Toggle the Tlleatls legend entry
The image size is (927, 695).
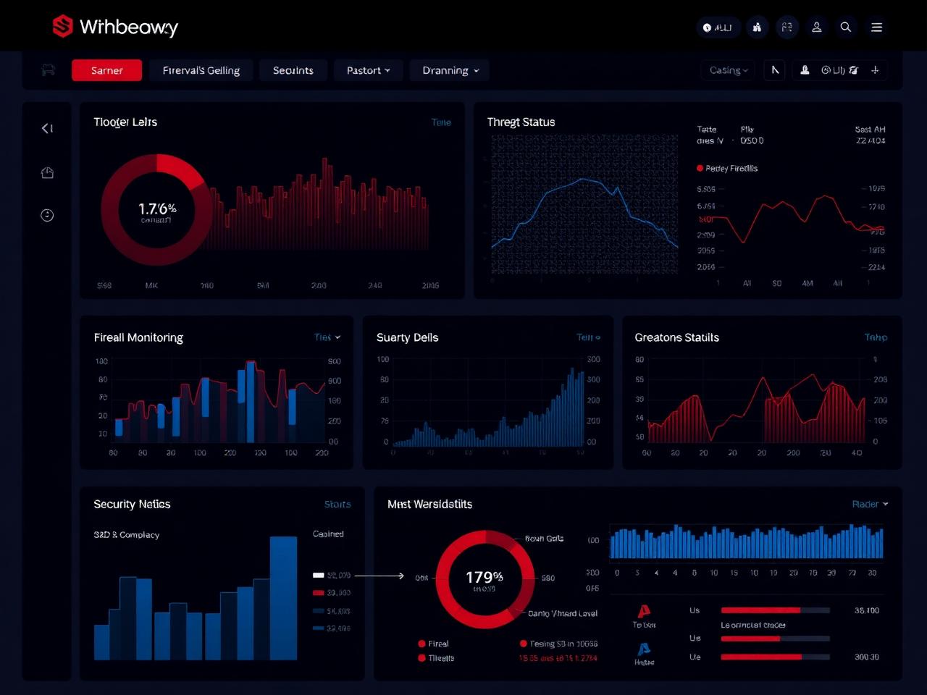pos(436,658)
